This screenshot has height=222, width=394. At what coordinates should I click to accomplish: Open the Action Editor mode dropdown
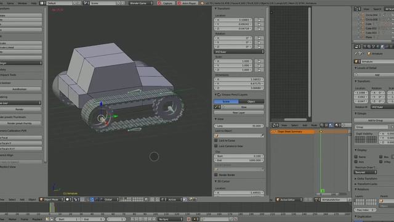point(289,200)
